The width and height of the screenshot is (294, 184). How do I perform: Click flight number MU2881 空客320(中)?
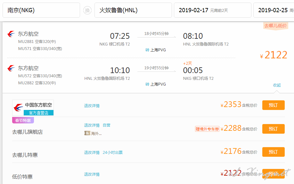coord(37,41)
